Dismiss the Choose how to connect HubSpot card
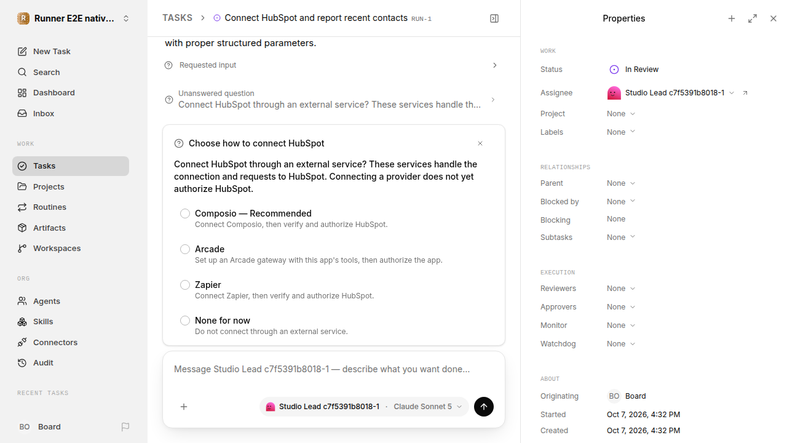The height and width of the screenshot is (443, 787). (x=480, y=143)
